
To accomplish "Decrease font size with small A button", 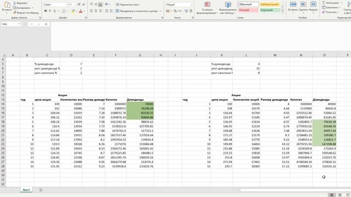I will (x=83, y=4).
